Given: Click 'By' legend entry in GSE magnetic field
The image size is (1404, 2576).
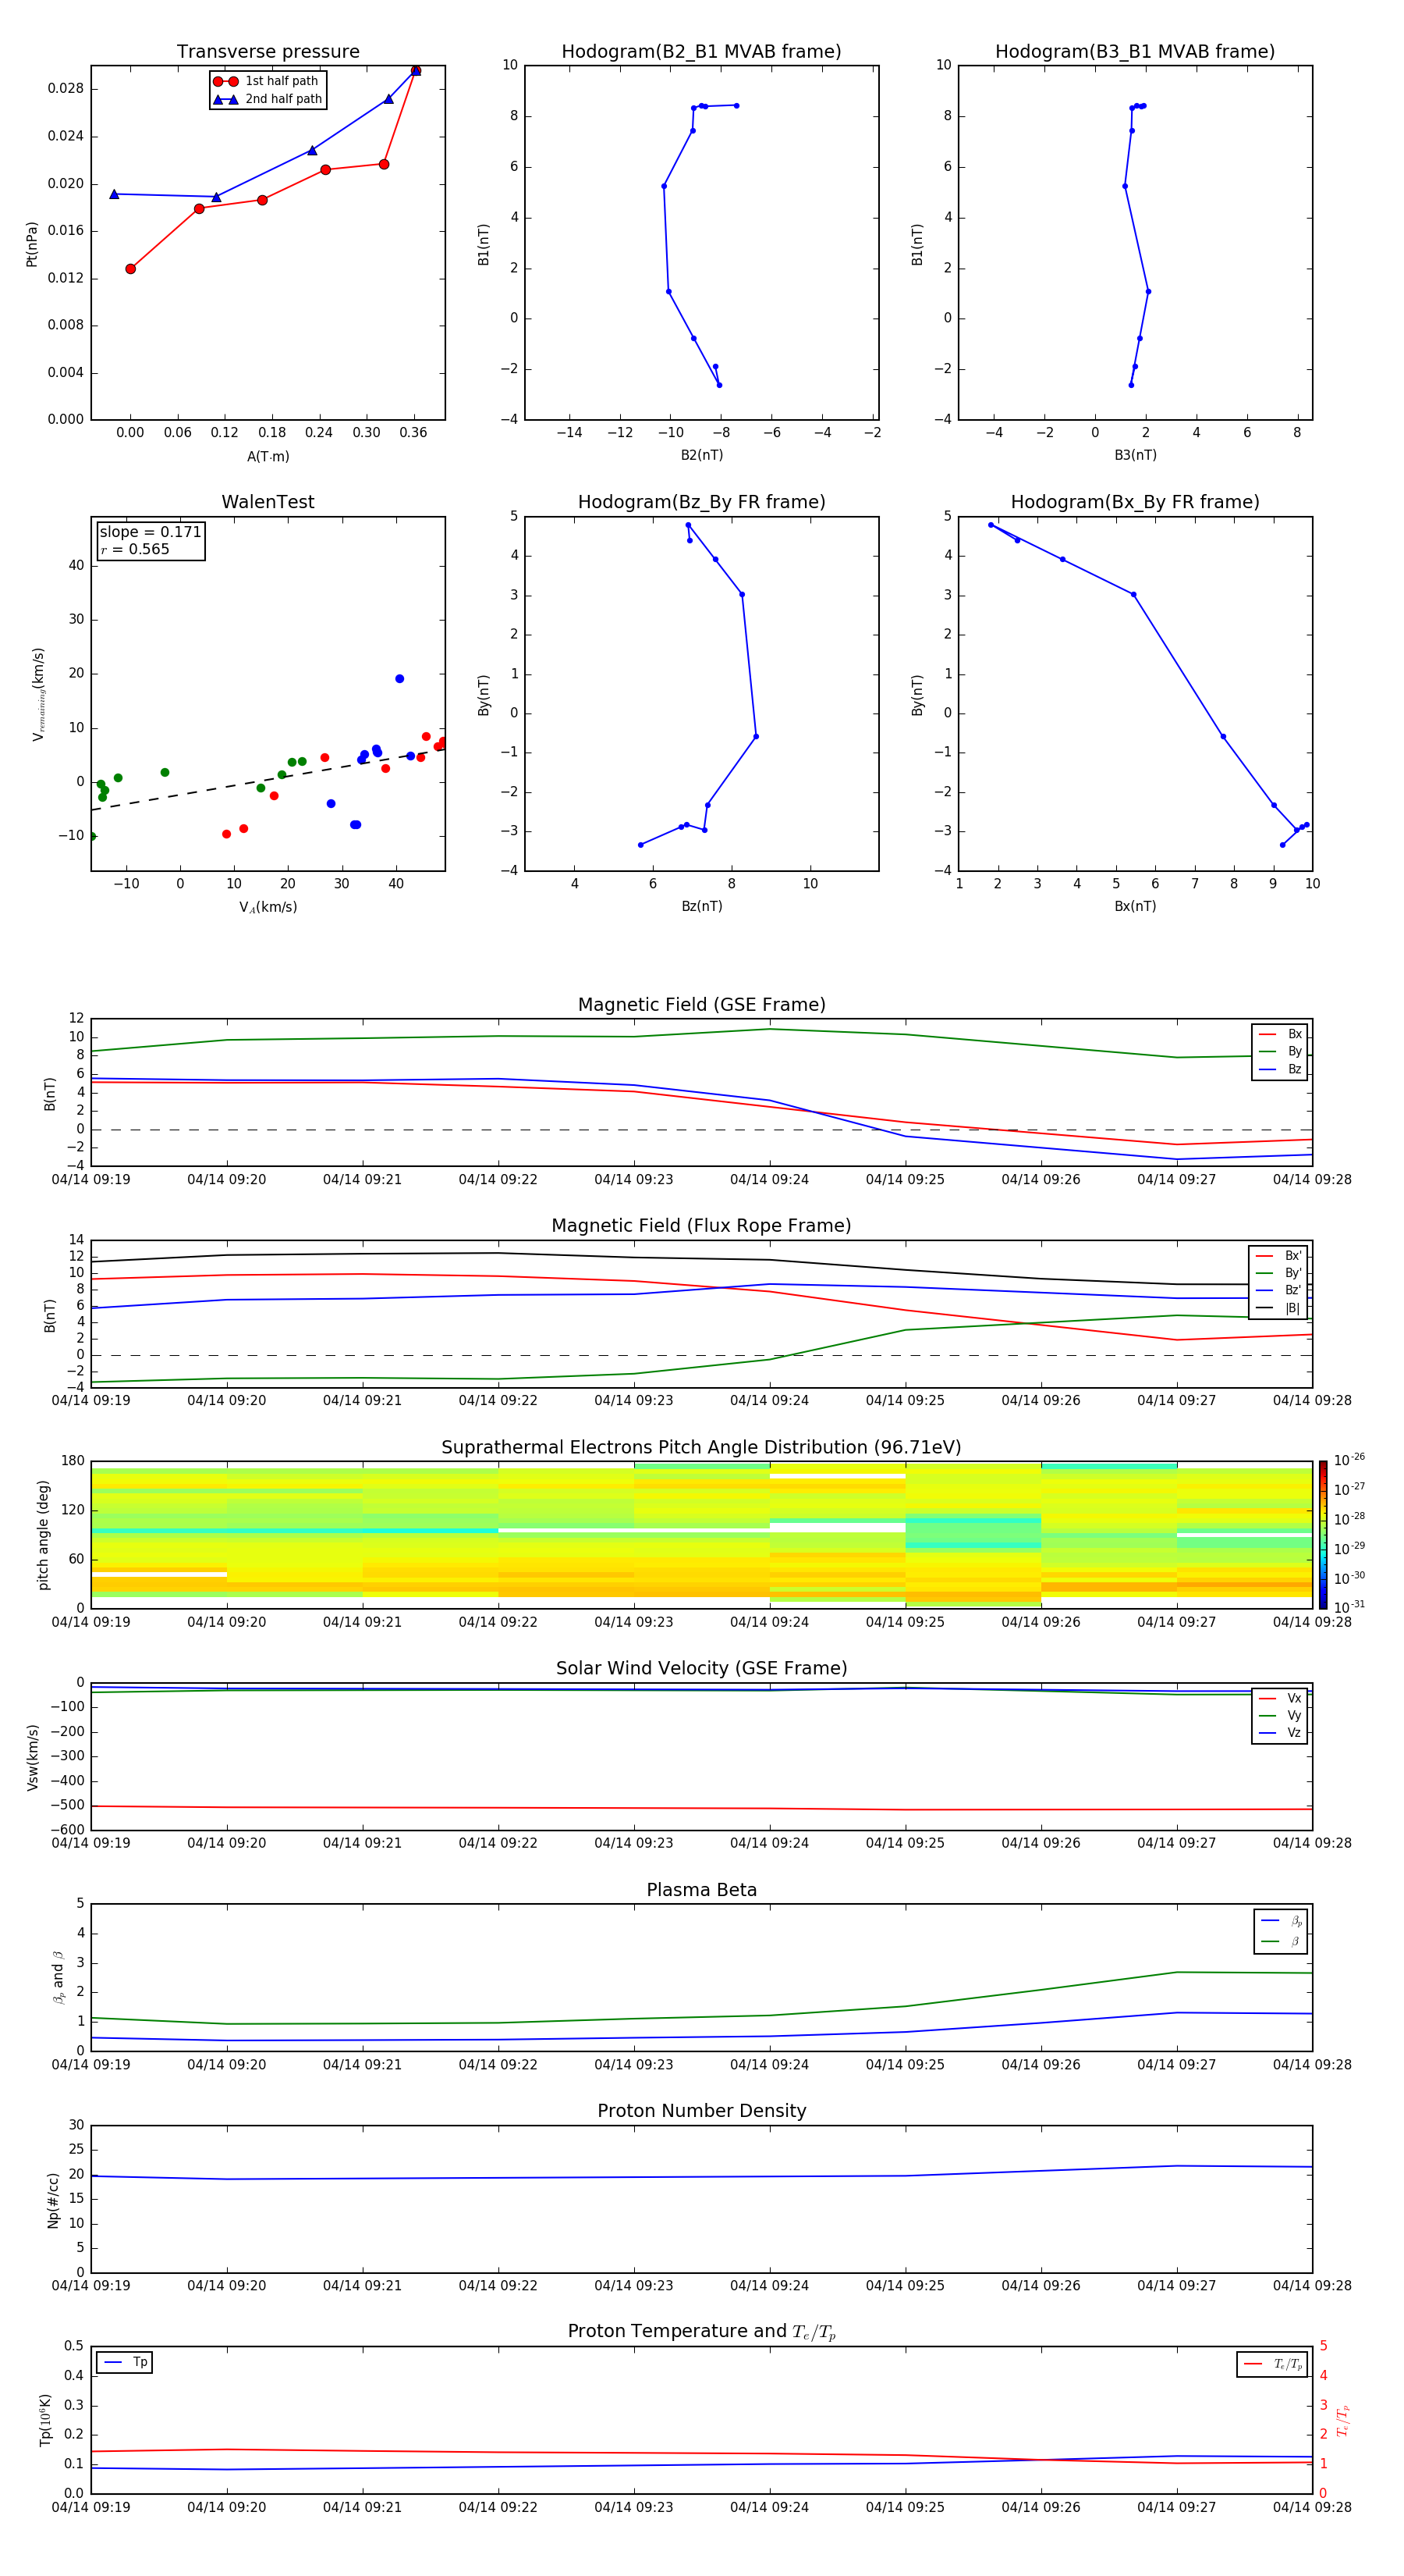Looking at the screenshot, I should (1280, 1051).
